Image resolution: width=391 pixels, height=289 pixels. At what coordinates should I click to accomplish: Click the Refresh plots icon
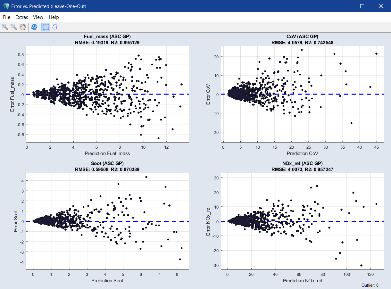34,27
